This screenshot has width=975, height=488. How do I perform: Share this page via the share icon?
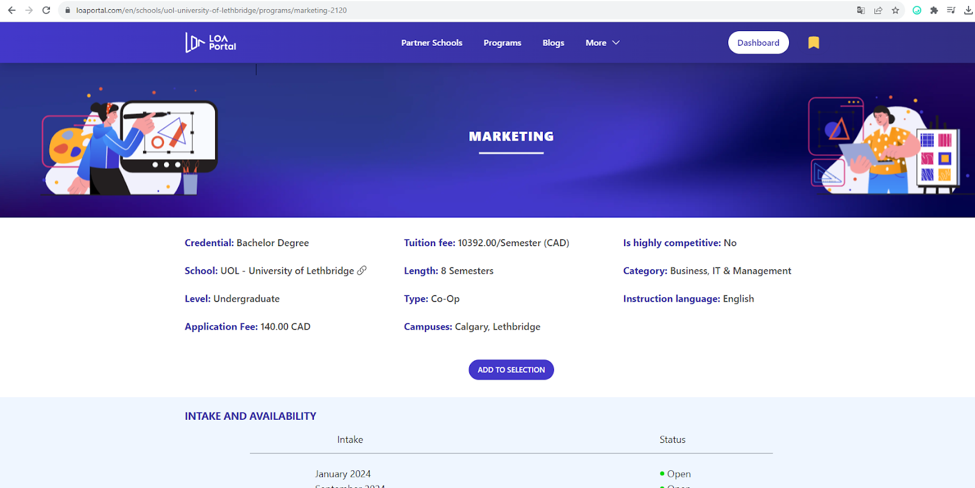pos(878,10)
